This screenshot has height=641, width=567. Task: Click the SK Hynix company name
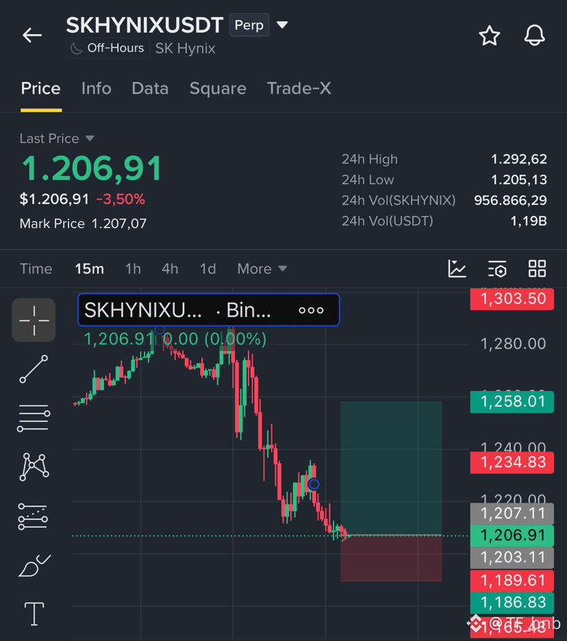[x=185, y=49]
